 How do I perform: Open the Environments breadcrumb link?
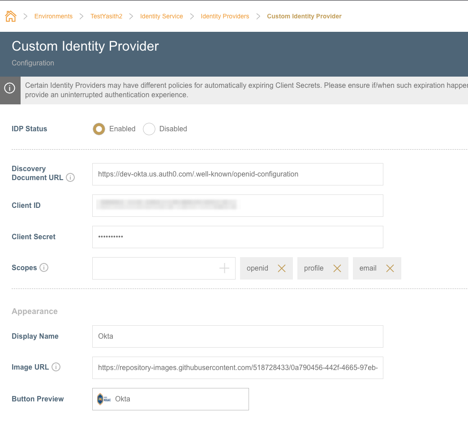point(53,16)
